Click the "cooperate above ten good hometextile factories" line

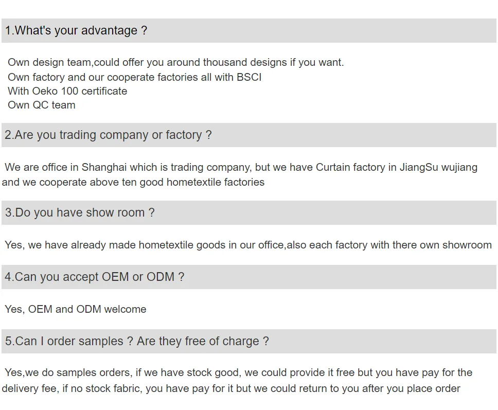point(152,183)
